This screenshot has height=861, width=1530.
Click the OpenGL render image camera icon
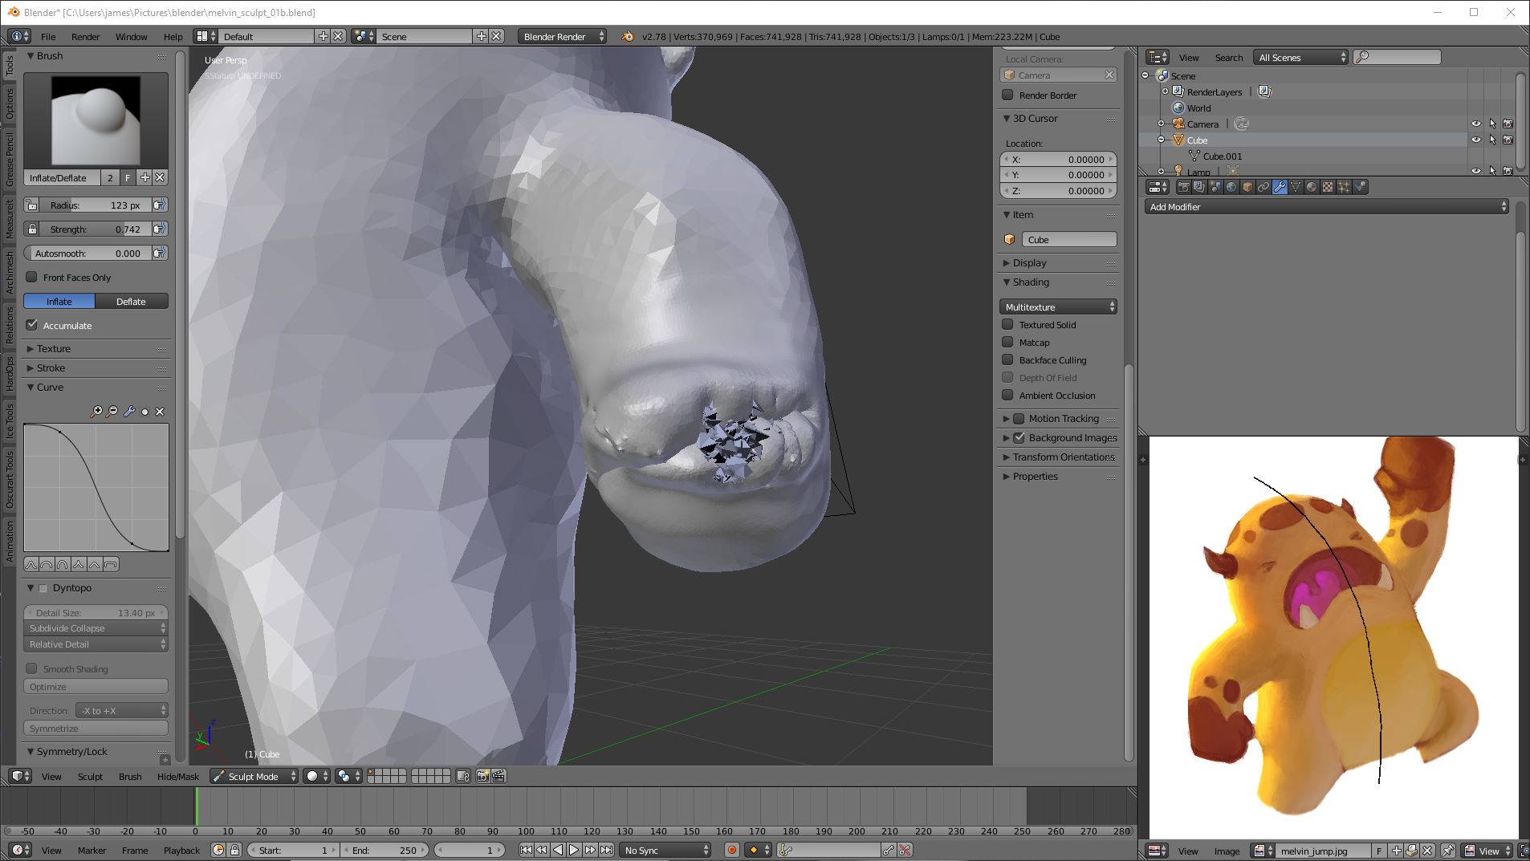(482, 776)
